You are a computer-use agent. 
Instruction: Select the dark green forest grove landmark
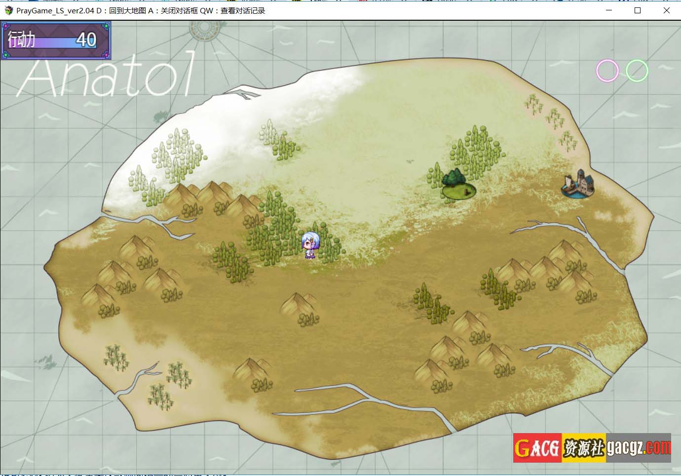[x=457, y=184]
